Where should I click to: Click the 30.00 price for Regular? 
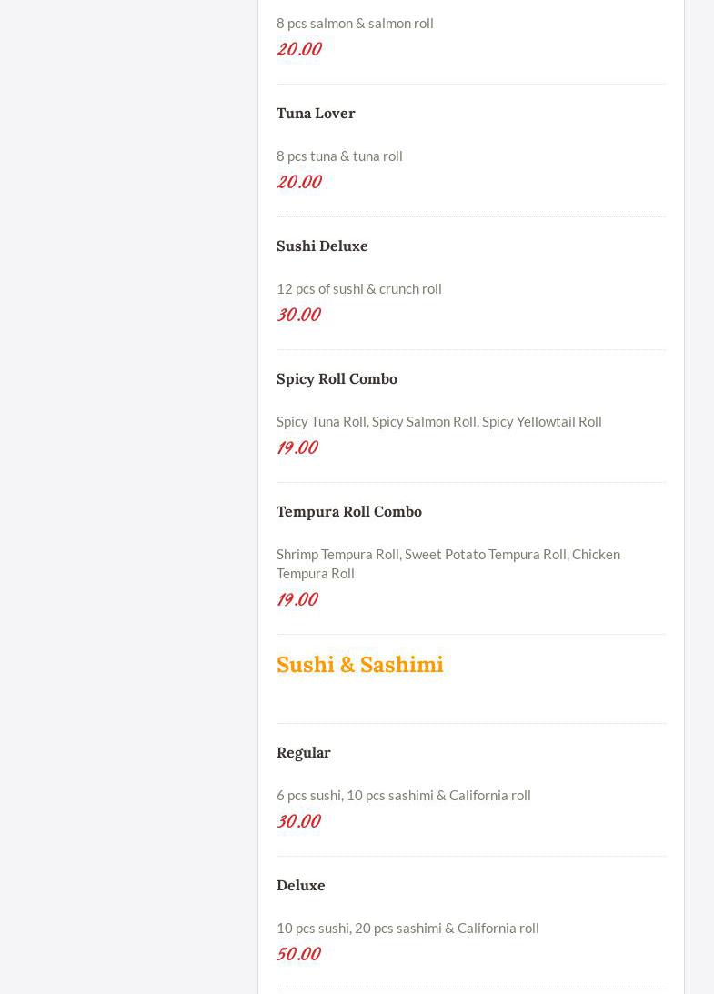298,821
